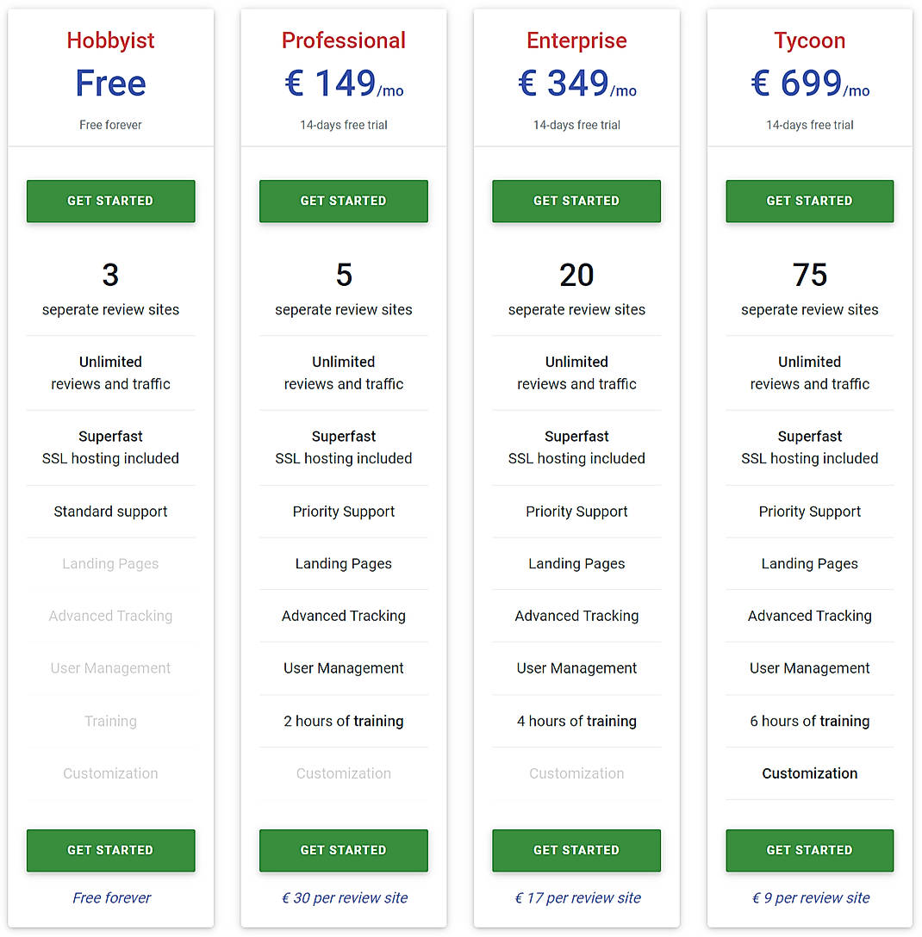Image resolution: width=922 pixels, height=937 pixels.
Task: Select the Hobbyist plan title
Action: tap(110, 40)
